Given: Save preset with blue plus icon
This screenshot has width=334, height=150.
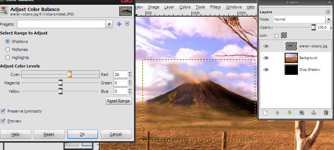Looking at the screenshot, I should (x=119, y=24).
